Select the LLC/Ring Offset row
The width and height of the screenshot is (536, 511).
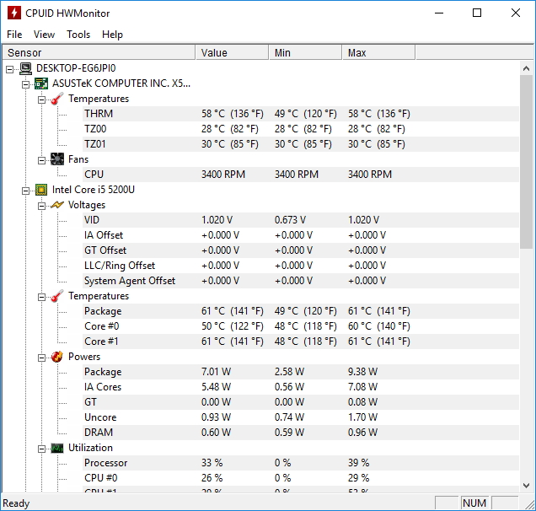click(301, 266)
